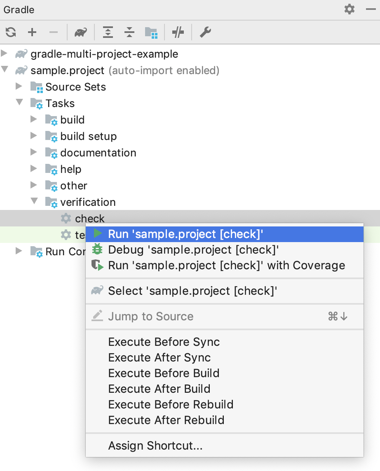Select the check task under verification
Viewport: 380px width, 471px height.
[90, 218]
